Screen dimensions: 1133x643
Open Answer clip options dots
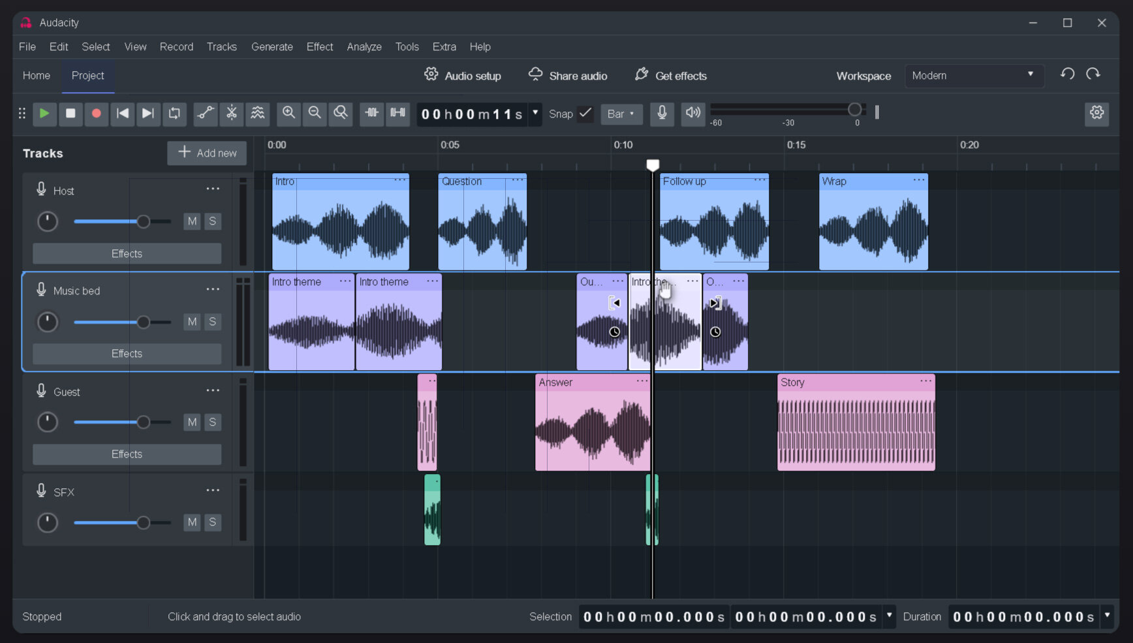click(x=642, y=381)
